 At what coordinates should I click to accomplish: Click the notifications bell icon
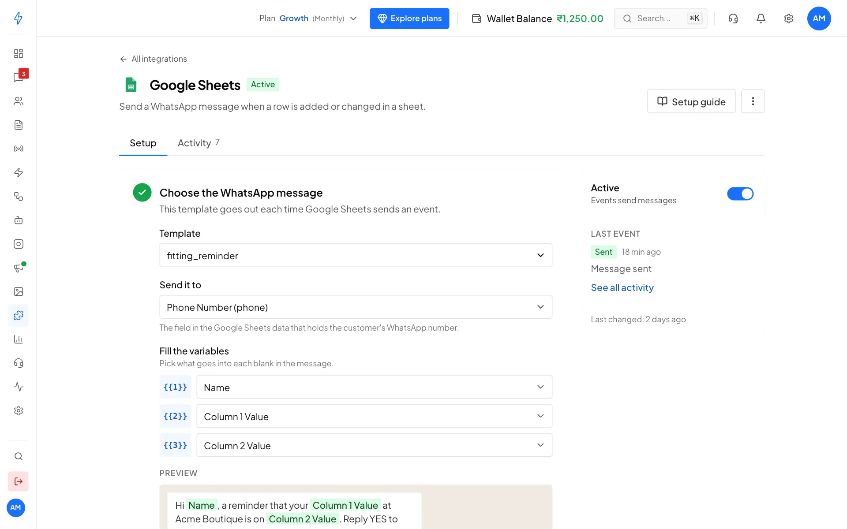click(x=761, y=18)
